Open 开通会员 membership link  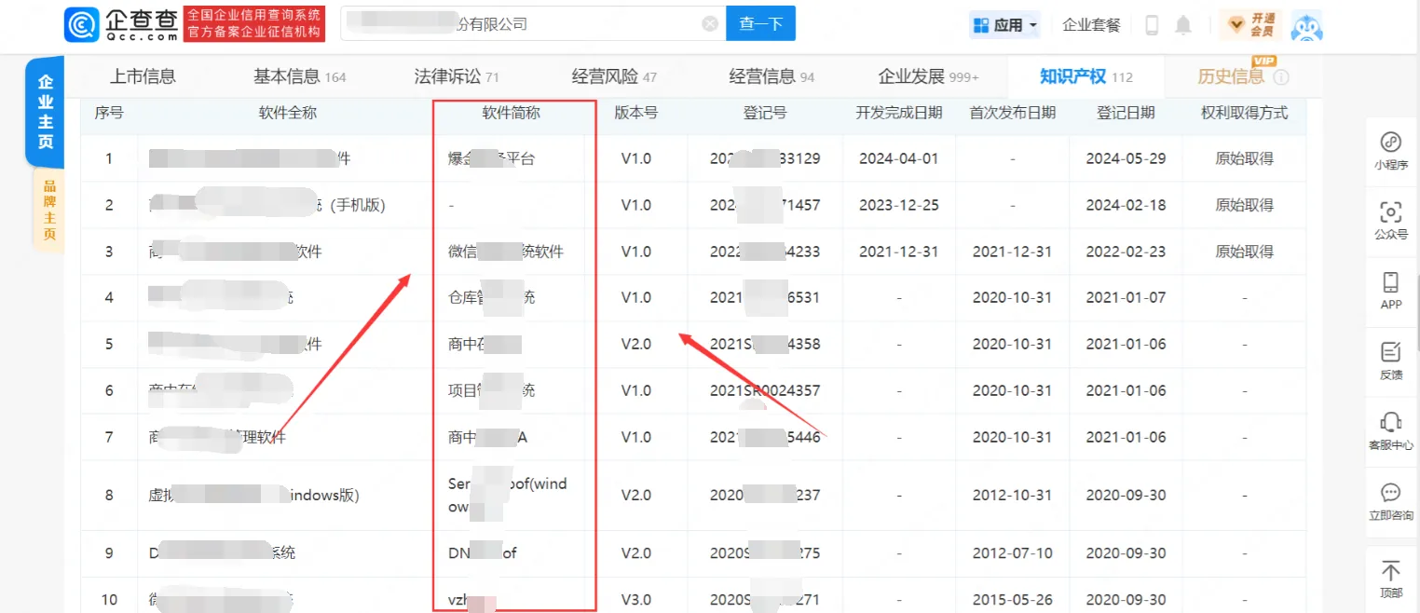click(1249, 25)
